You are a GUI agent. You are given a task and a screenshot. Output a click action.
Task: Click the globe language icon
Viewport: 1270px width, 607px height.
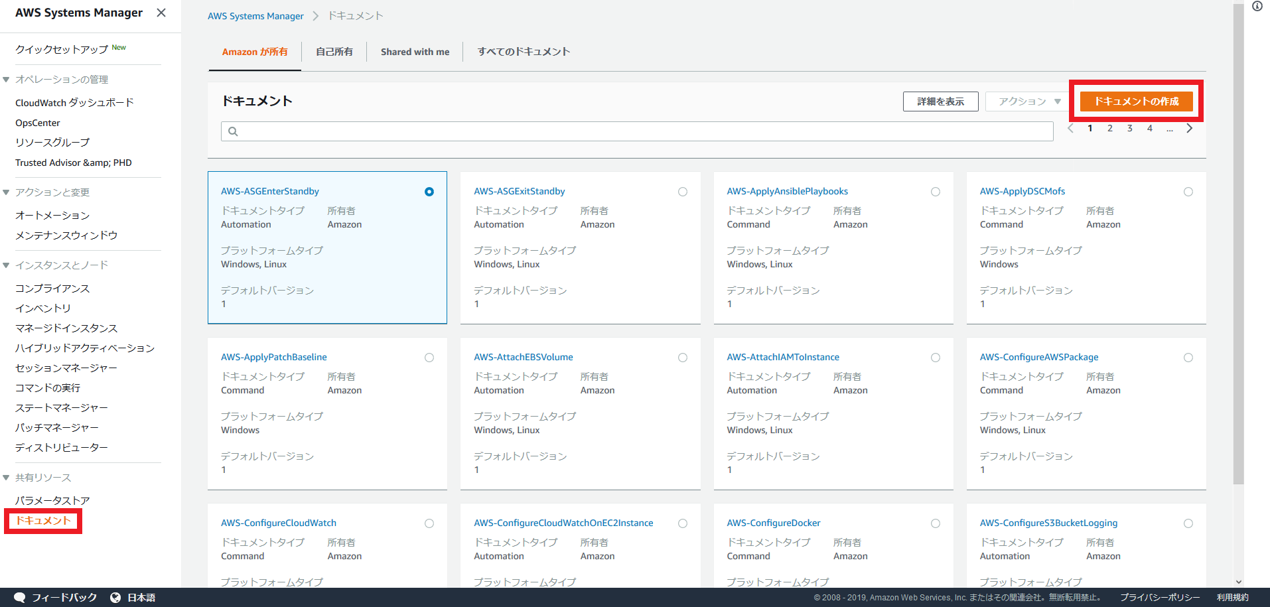(115, 598)
